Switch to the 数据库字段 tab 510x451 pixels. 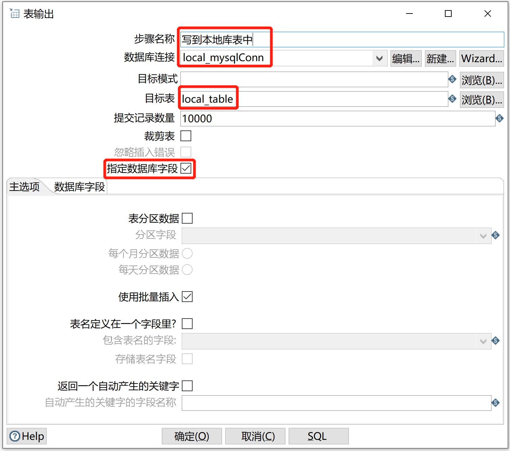pos(79,187)
